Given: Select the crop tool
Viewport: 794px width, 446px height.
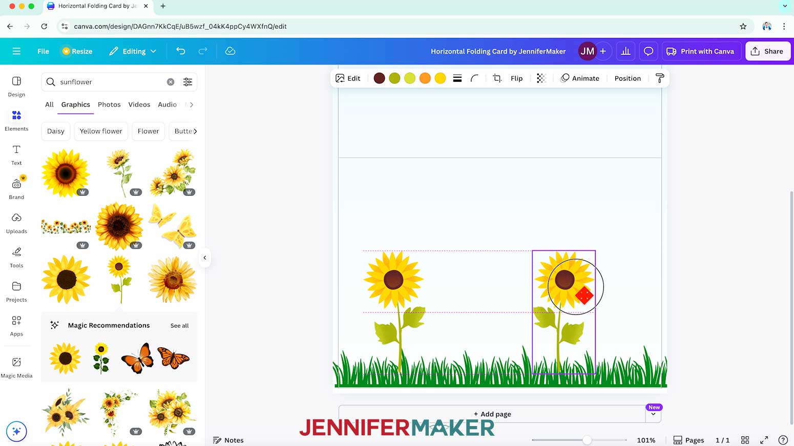Looking at the screenshot, I should point(497,78).
